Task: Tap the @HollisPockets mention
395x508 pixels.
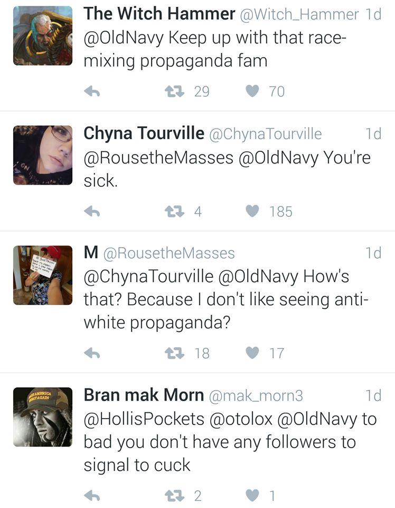Action: point(144,419)
